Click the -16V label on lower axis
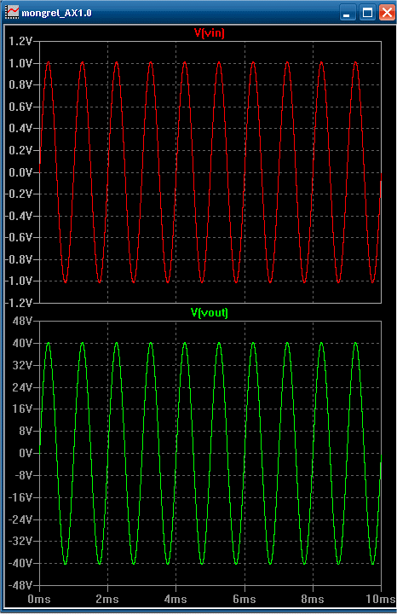The image size is (397, 615). [20, 497]
